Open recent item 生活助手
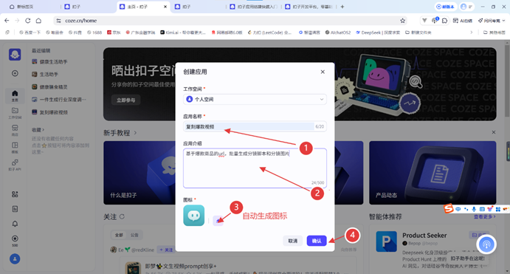510x274 pixels. point(45,74)
